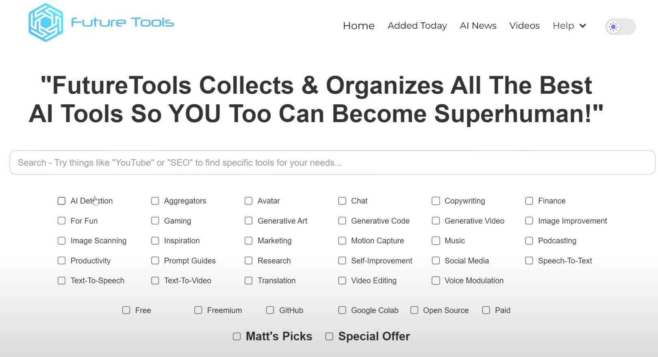
Task: Check the AI Detection checkbox
Action: tap(62, 201)
